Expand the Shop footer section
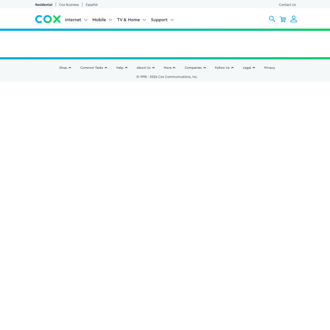The width and height of the screenshot is (330, 330). pos(65,68)
